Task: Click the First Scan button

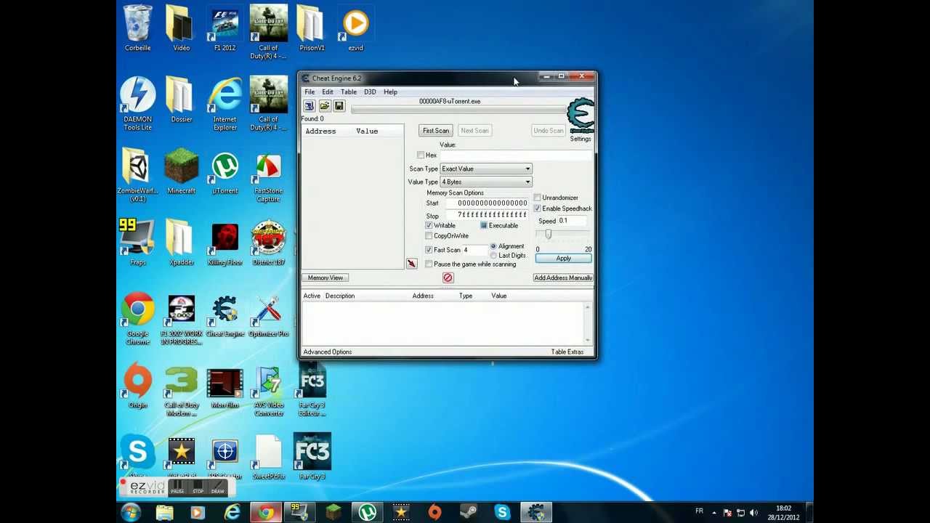Action: coord(436,130)
